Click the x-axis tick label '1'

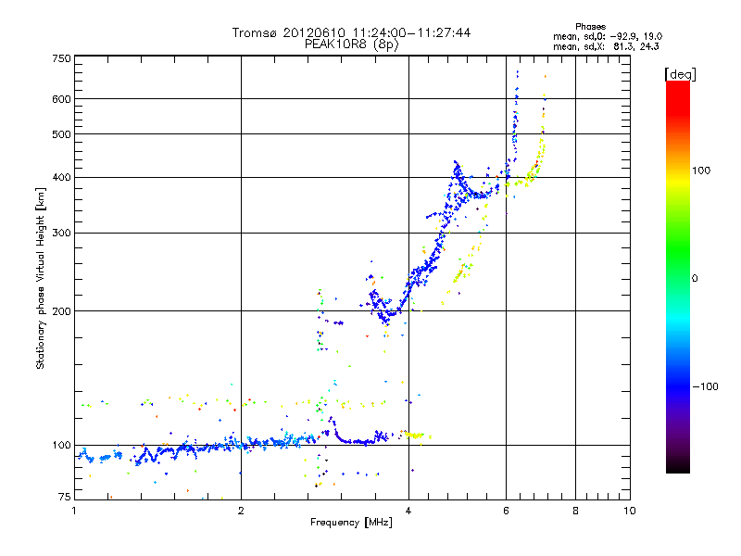point(74,512)
